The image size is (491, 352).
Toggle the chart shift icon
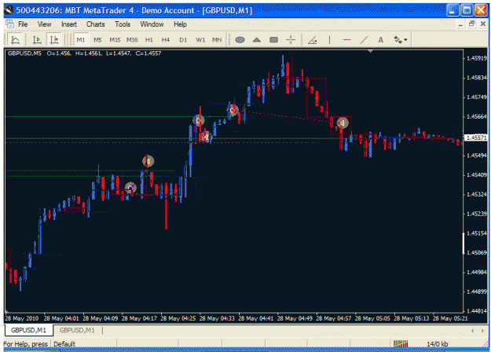pos(54,40)
